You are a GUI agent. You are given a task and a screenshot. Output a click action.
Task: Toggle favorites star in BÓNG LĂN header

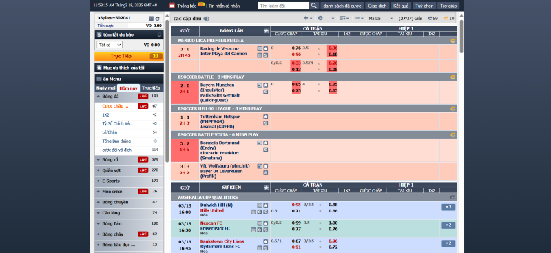(x=267, y=31)
